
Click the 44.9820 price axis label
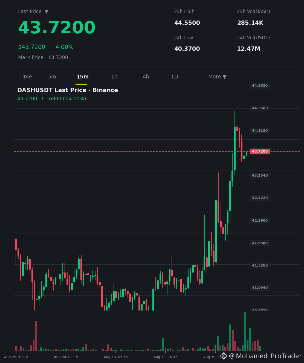(260, 86)
